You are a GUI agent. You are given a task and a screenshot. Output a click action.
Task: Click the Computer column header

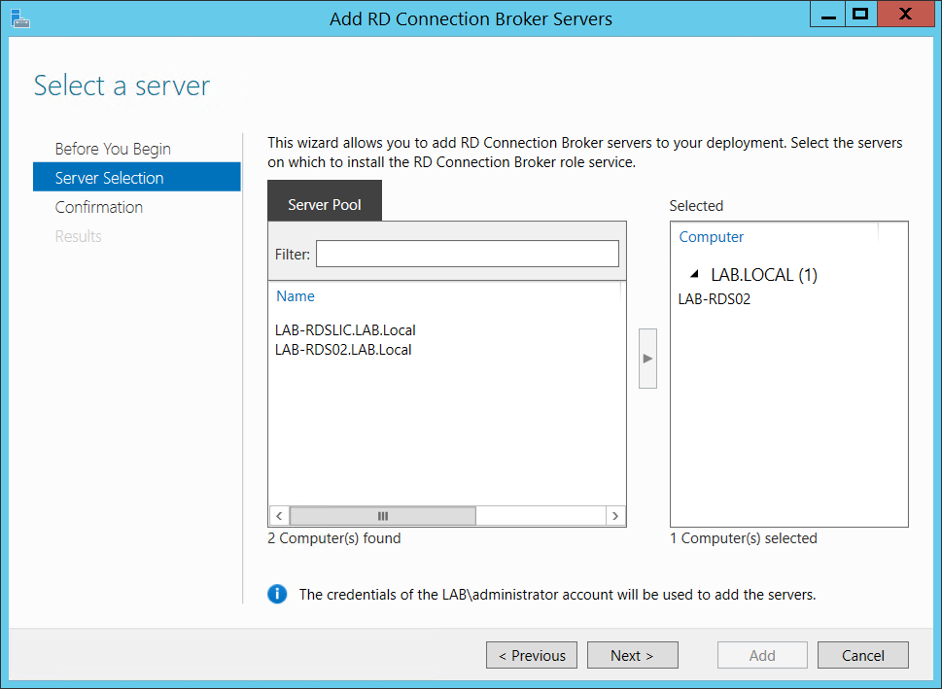point(712,237)
